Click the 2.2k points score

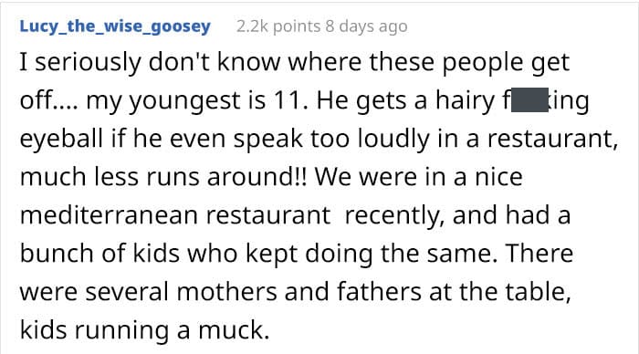[278, 26]
